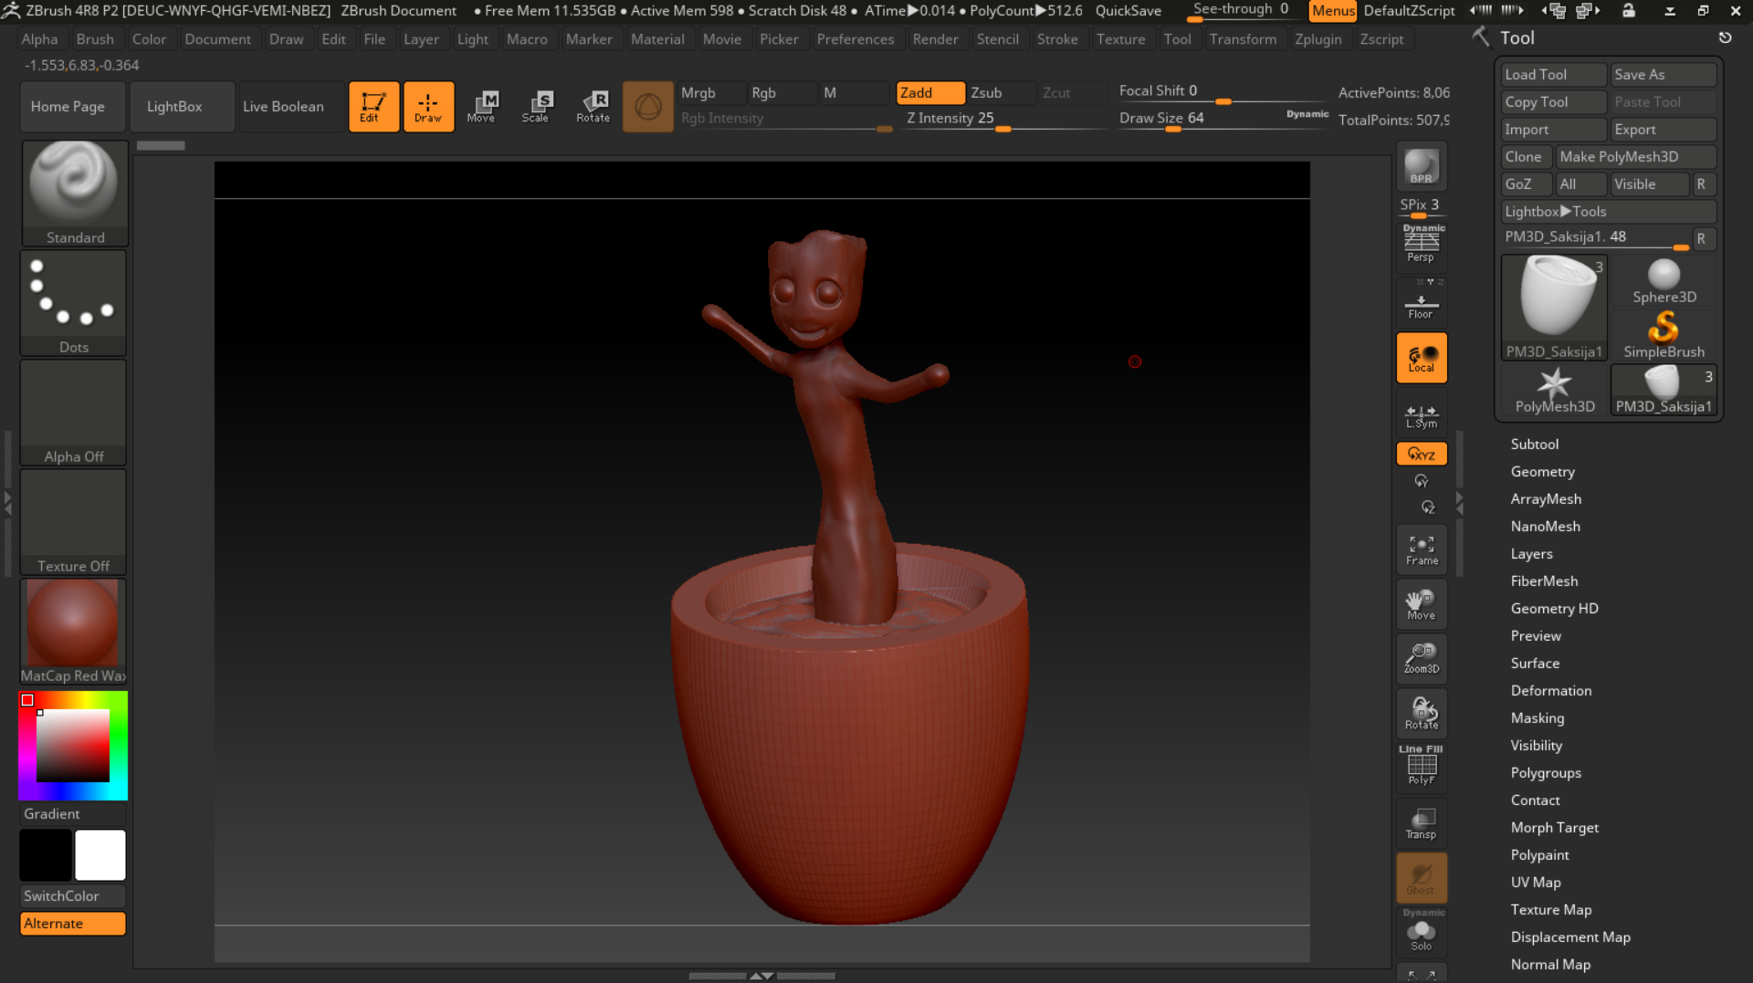This screenshot has height=983, width=1753.
Task: Activate the Edit mode button
Action: [373, 107]
